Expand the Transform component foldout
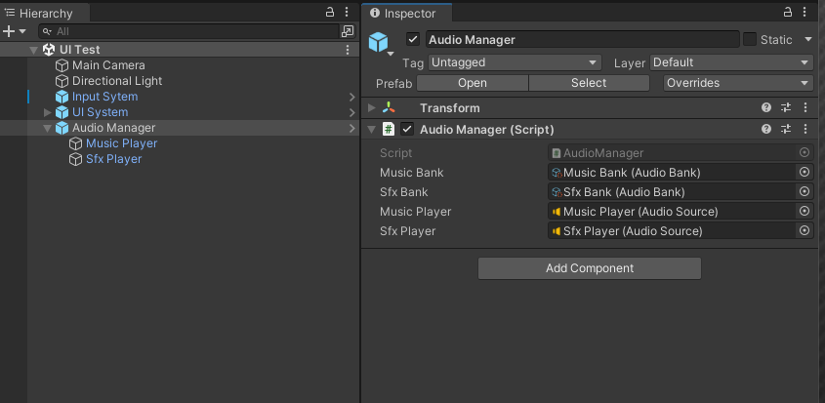Viewport: 825px width, 403px height. [x=372, y=107]
